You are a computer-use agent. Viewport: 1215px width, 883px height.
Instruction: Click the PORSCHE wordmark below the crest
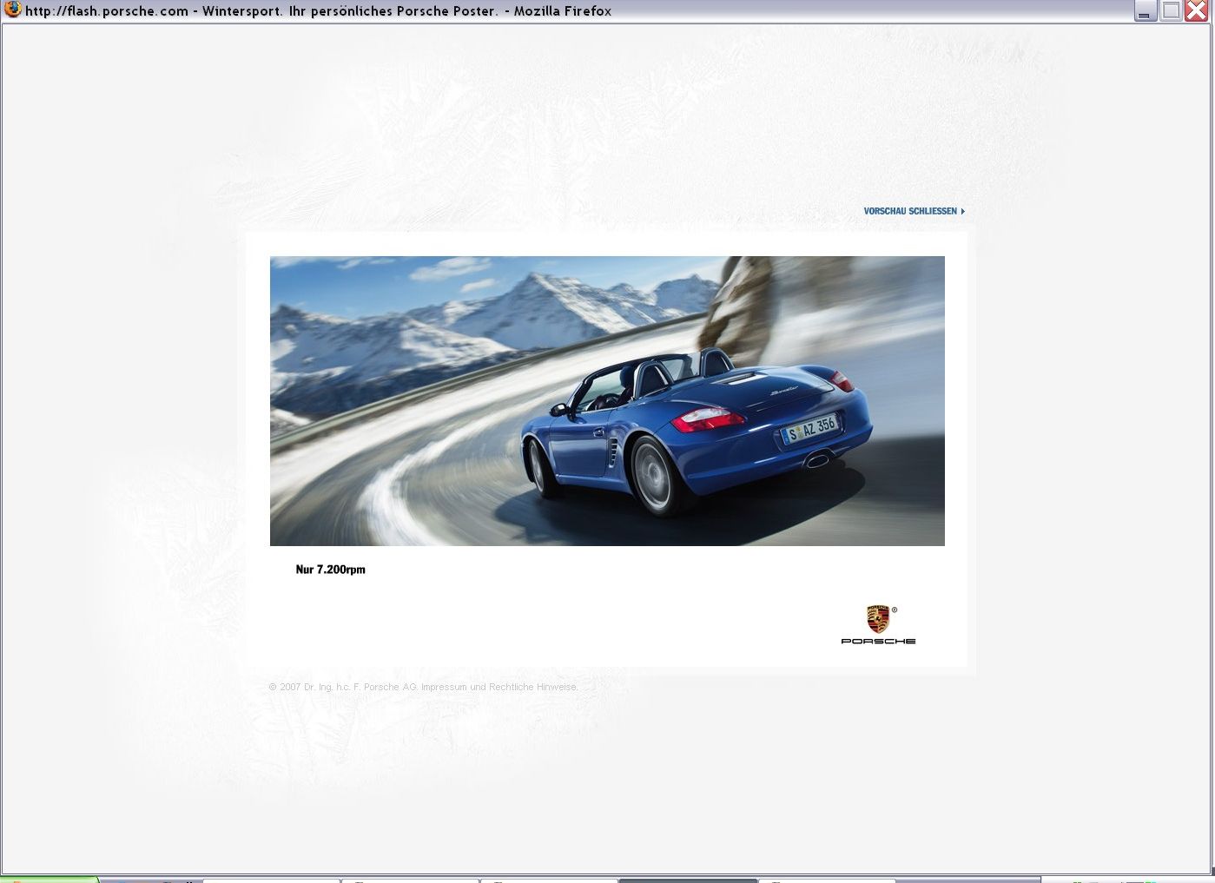coord(878,642)
